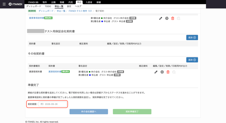Open the 設定 sub-tab
This screenshot has width=226, height=123.
coord(69,6)
